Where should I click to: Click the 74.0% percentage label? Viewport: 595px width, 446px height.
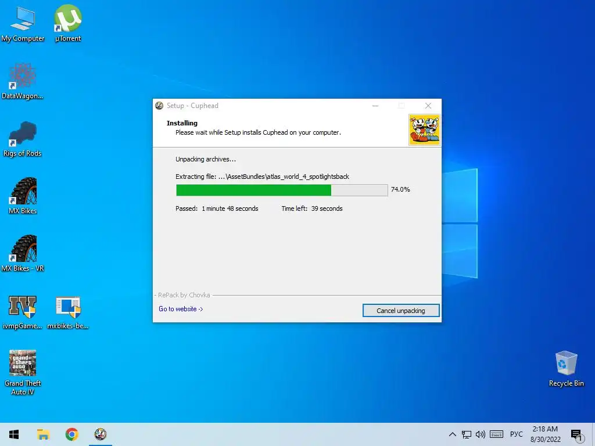pos(400,189)
